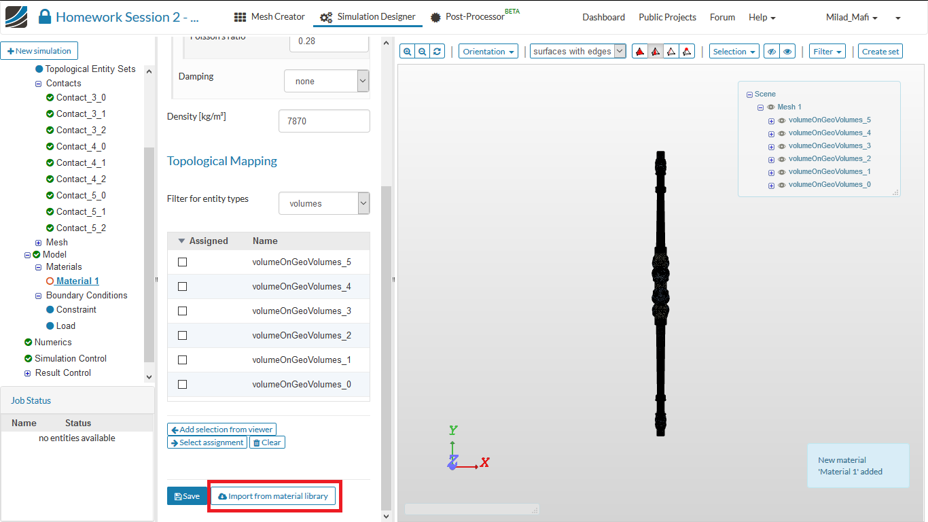Viewport: 928px width, 522px height.
Task: Check the volumeOnGeoVolumes_3 assignment checkbox
Action: [182, 311]
